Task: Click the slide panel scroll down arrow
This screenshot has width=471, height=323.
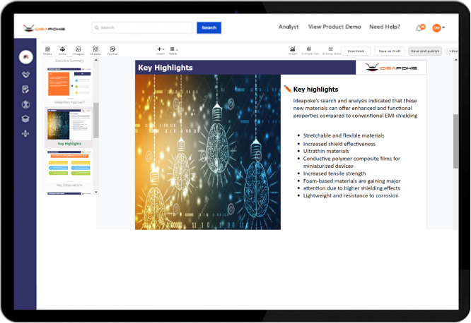Action: (96, 192)
